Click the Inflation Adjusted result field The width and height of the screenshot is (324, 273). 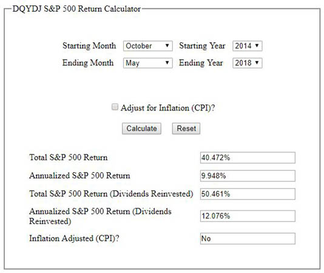(248, 238)
